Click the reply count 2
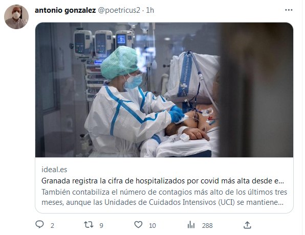 tap(52, 226)
